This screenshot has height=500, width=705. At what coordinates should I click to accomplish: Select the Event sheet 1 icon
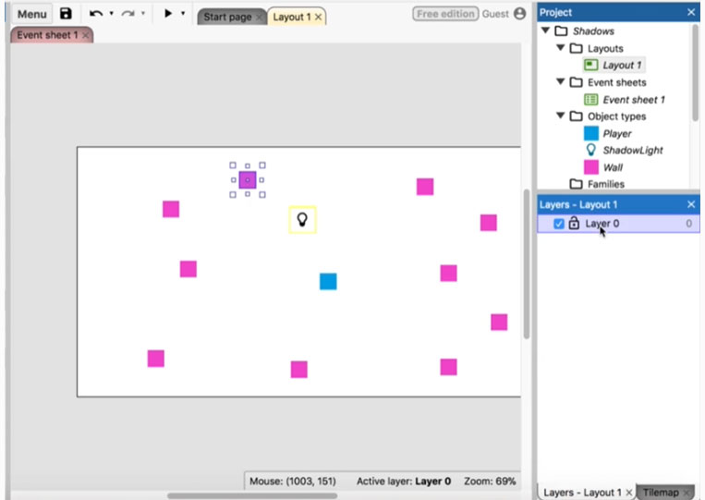[x=590, y=100]
